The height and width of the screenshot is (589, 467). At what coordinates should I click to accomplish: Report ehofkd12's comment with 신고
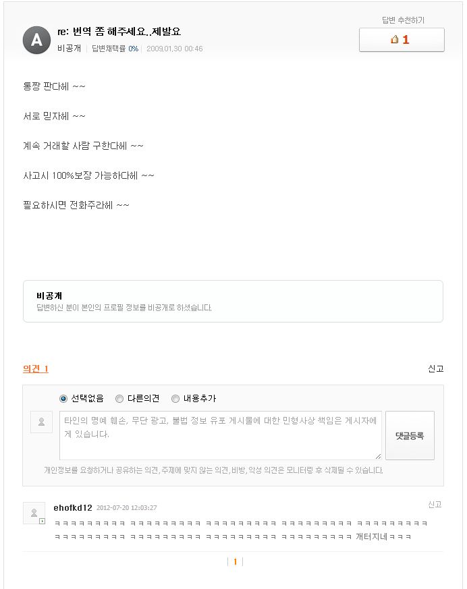pyautogui.click(x=435, y=505)
